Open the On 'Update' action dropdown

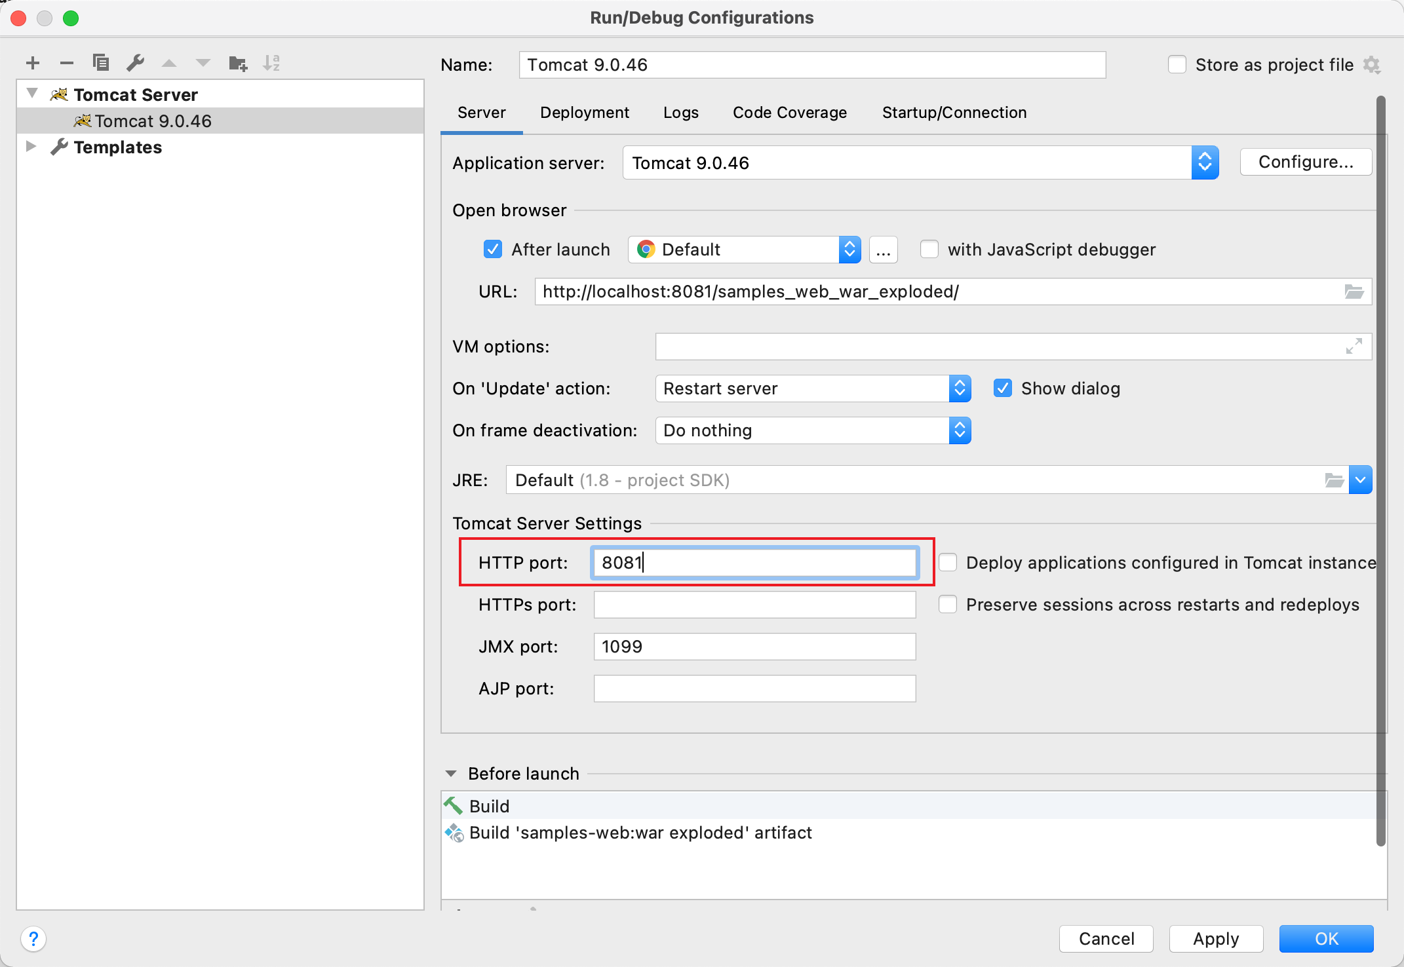(959, 389)
